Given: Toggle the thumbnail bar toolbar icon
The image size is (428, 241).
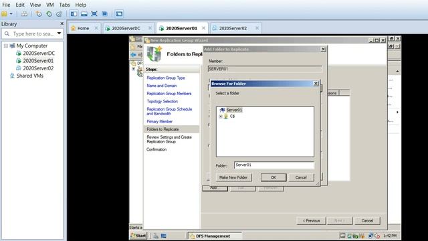Looking at the screenshot, I should (84, 13).
